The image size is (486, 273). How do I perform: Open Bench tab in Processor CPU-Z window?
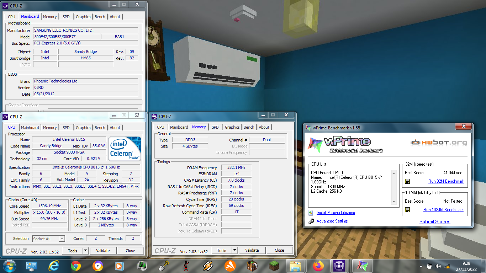tap(100, 128)
